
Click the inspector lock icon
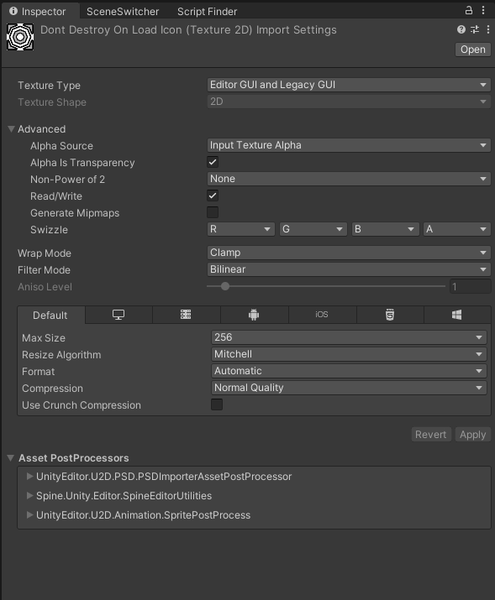(x=469, y=11)
